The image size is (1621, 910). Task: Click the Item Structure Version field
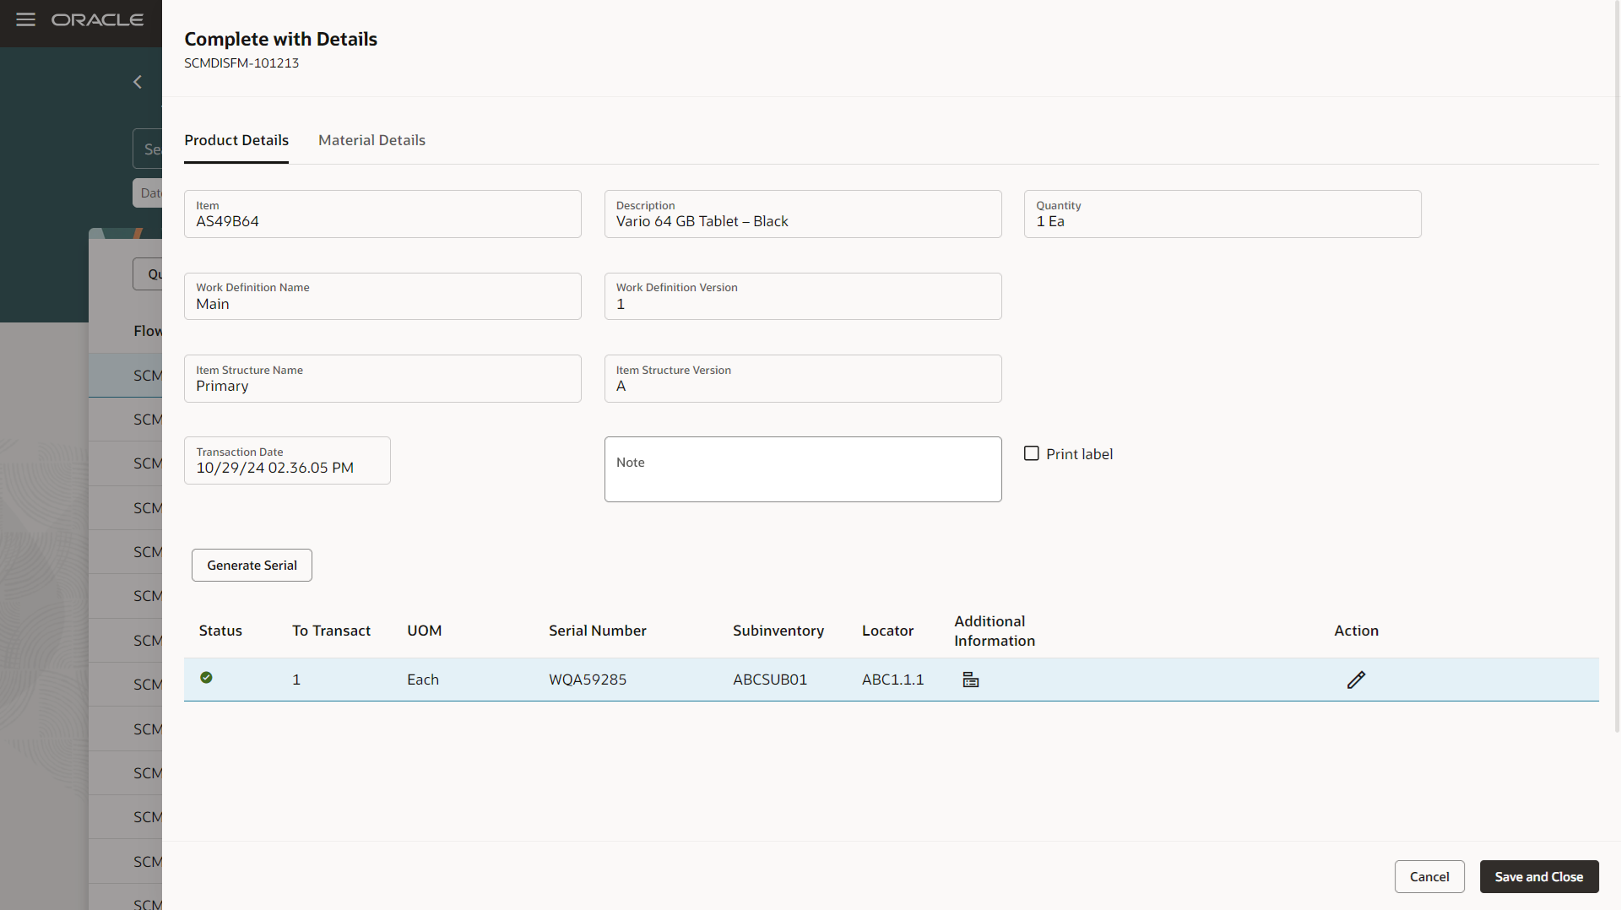coord(803,378)
